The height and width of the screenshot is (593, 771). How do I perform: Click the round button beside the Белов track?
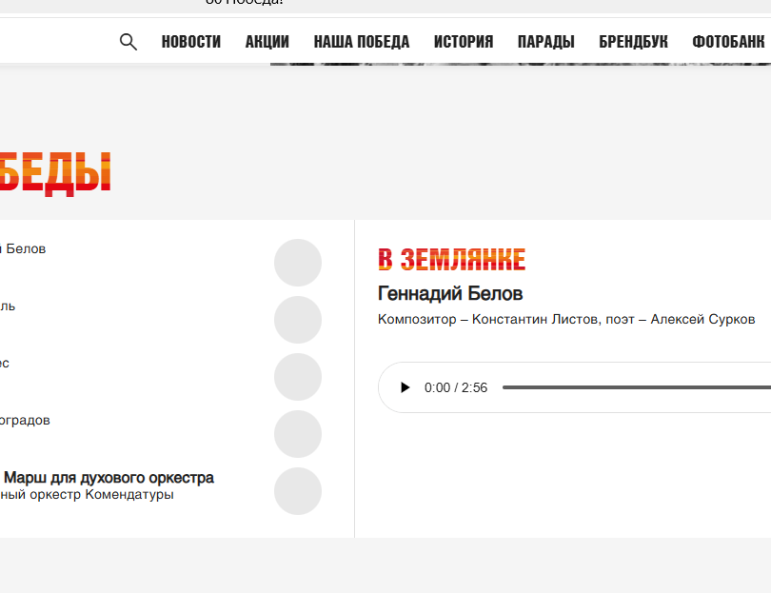pos(298,263)
